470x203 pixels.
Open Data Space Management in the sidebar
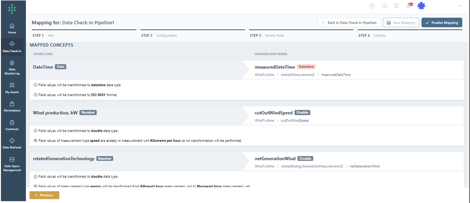click(x=12, y=164)
